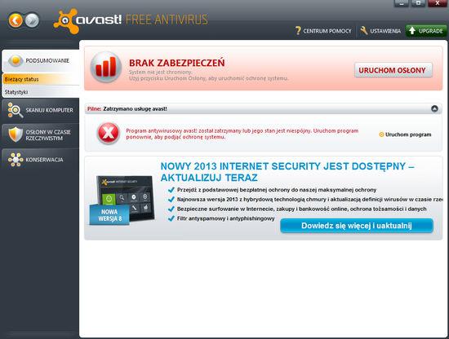Click the Uruchom program link

(x=405, y=134)
